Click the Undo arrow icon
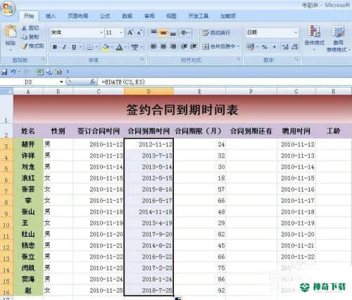352x300 pixels. pos(13,72)
